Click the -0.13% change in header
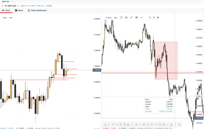 coord(31,6)
